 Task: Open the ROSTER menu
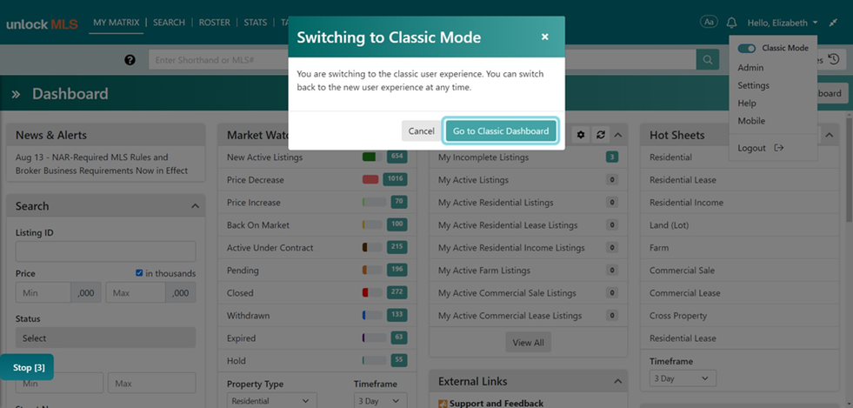215,23
